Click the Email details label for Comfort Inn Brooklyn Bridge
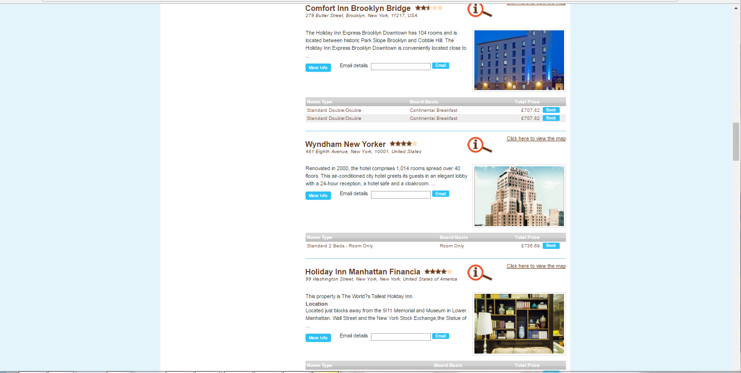 pos(354,65)
